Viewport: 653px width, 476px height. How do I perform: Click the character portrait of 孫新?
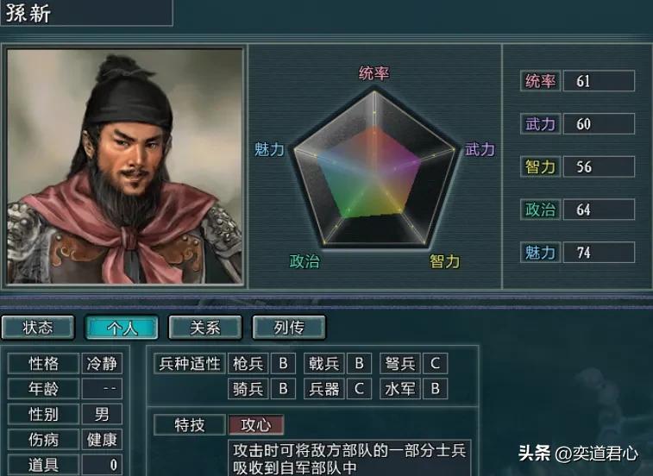(x=124, y=166)
